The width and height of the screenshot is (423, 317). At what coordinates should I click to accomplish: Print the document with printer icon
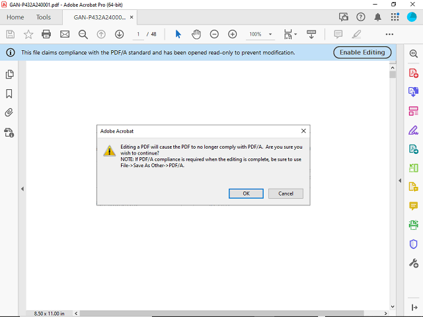click(x=46, y=34)
